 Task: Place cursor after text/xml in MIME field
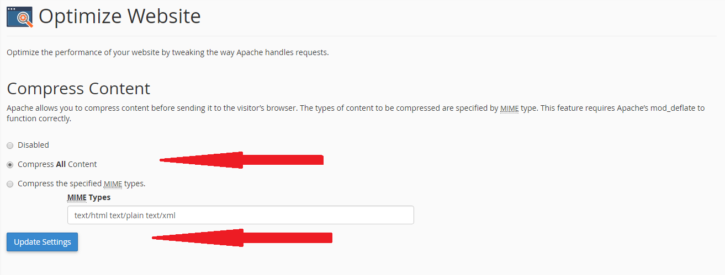177,215
